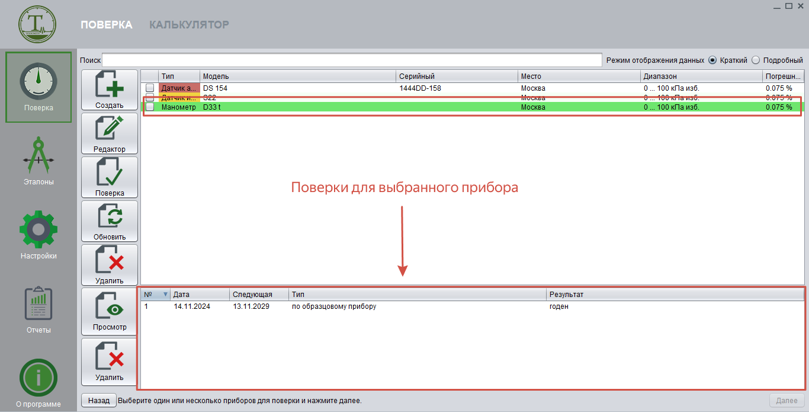Image resolution: width=809 pixels, height=412 pixels.
Task: Open Отчеты clipboard sidebar icon
Action: tap(38, 305)
